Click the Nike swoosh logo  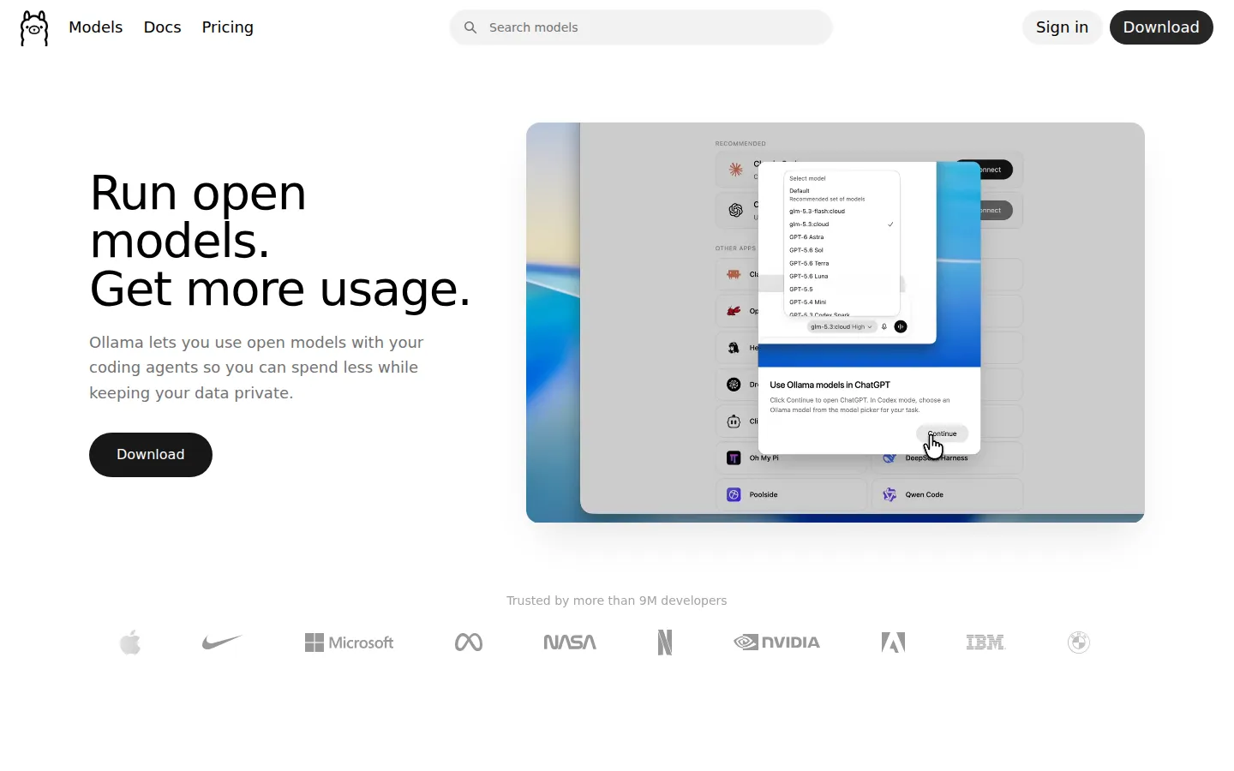pos(222,642)
